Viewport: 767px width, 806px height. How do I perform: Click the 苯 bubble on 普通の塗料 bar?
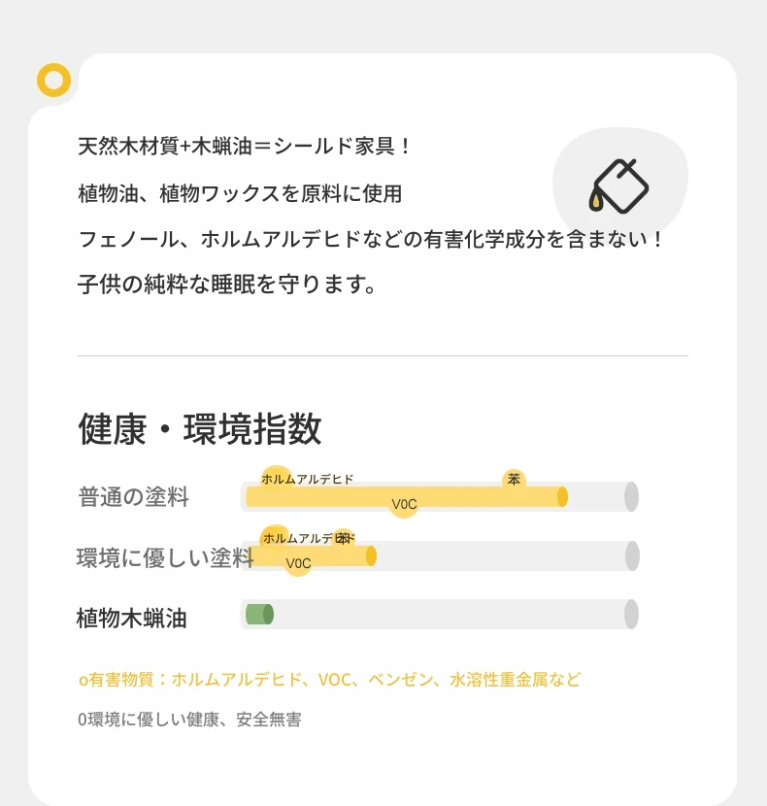[514, 479]
